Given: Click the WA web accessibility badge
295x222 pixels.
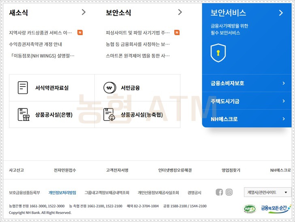Looking at the screenshot, I should coord(250,209).
